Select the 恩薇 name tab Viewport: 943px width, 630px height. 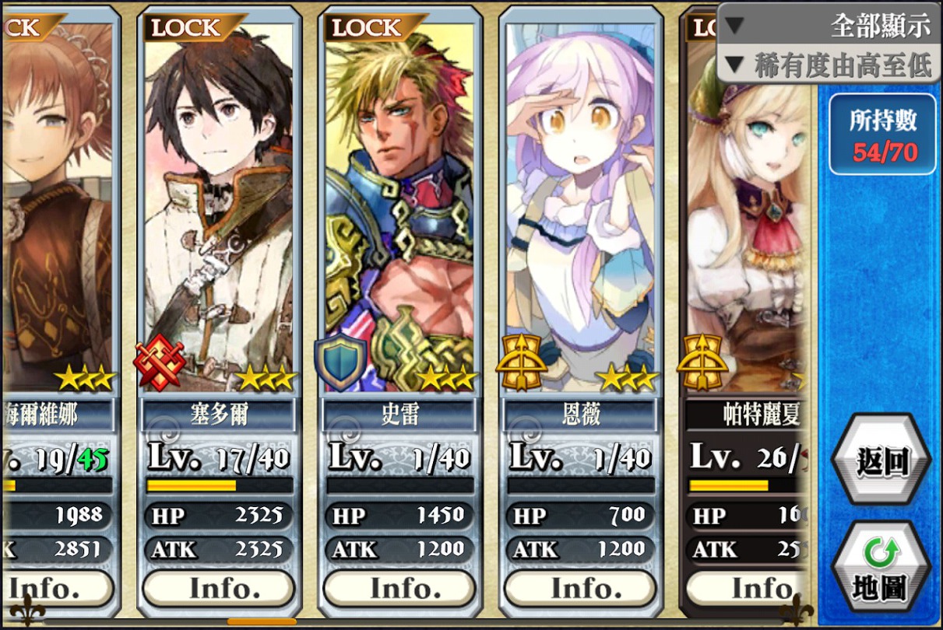(581, 415)
